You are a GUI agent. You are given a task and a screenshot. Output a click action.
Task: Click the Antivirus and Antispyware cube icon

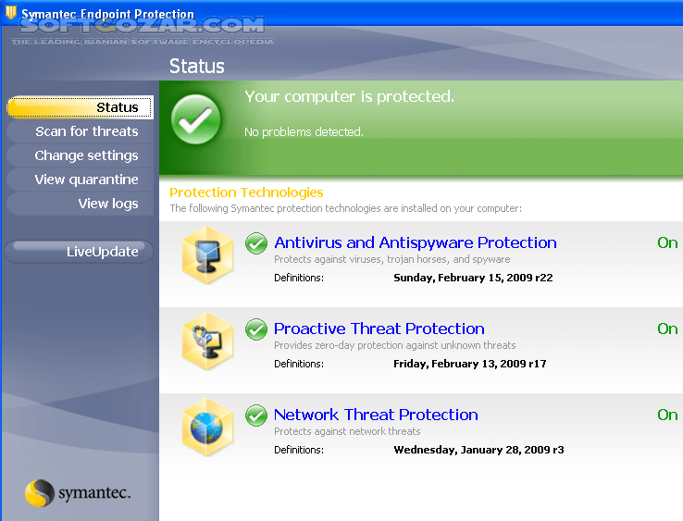[x=208, y=255]
